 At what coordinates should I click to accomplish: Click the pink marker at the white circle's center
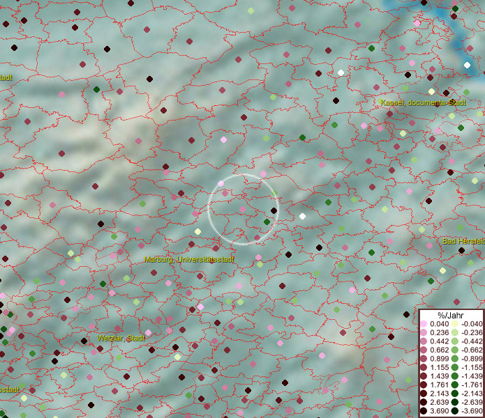[242, 209]
